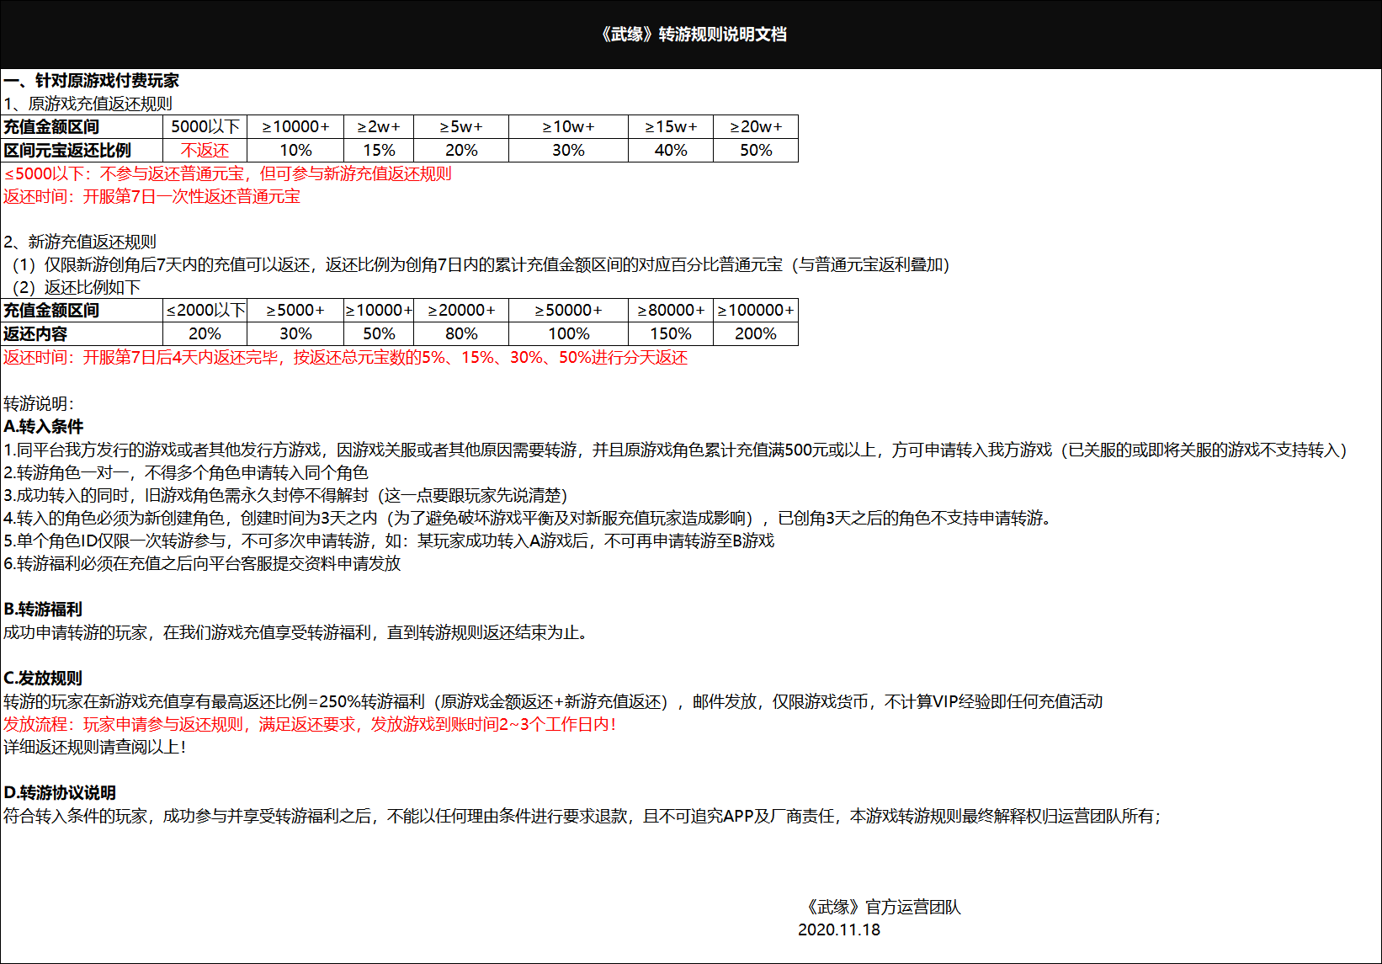Select the ≥2w+ cell
This screenshot has height=964, width=1382.
click(379, 126)
